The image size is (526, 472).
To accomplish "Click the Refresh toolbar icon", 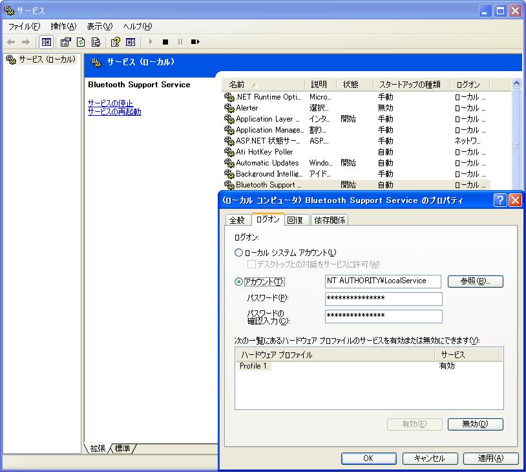I will (x=81, y=42).
